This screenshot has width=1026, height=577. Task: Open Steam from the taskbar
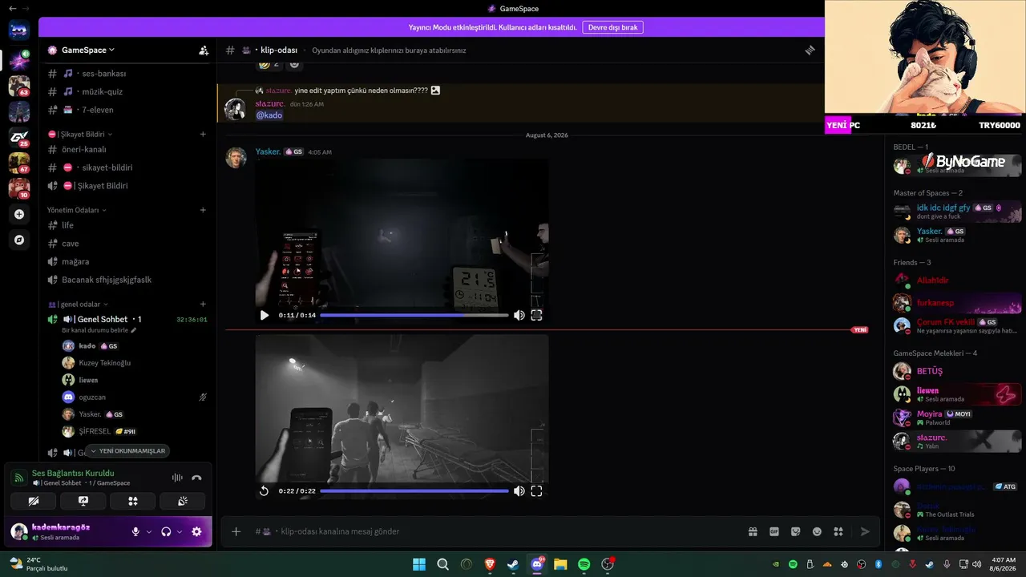[x=513, y=564]
